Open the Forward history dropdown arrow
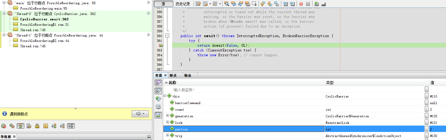Screen dimensions: 446x140 click(220, 4)
